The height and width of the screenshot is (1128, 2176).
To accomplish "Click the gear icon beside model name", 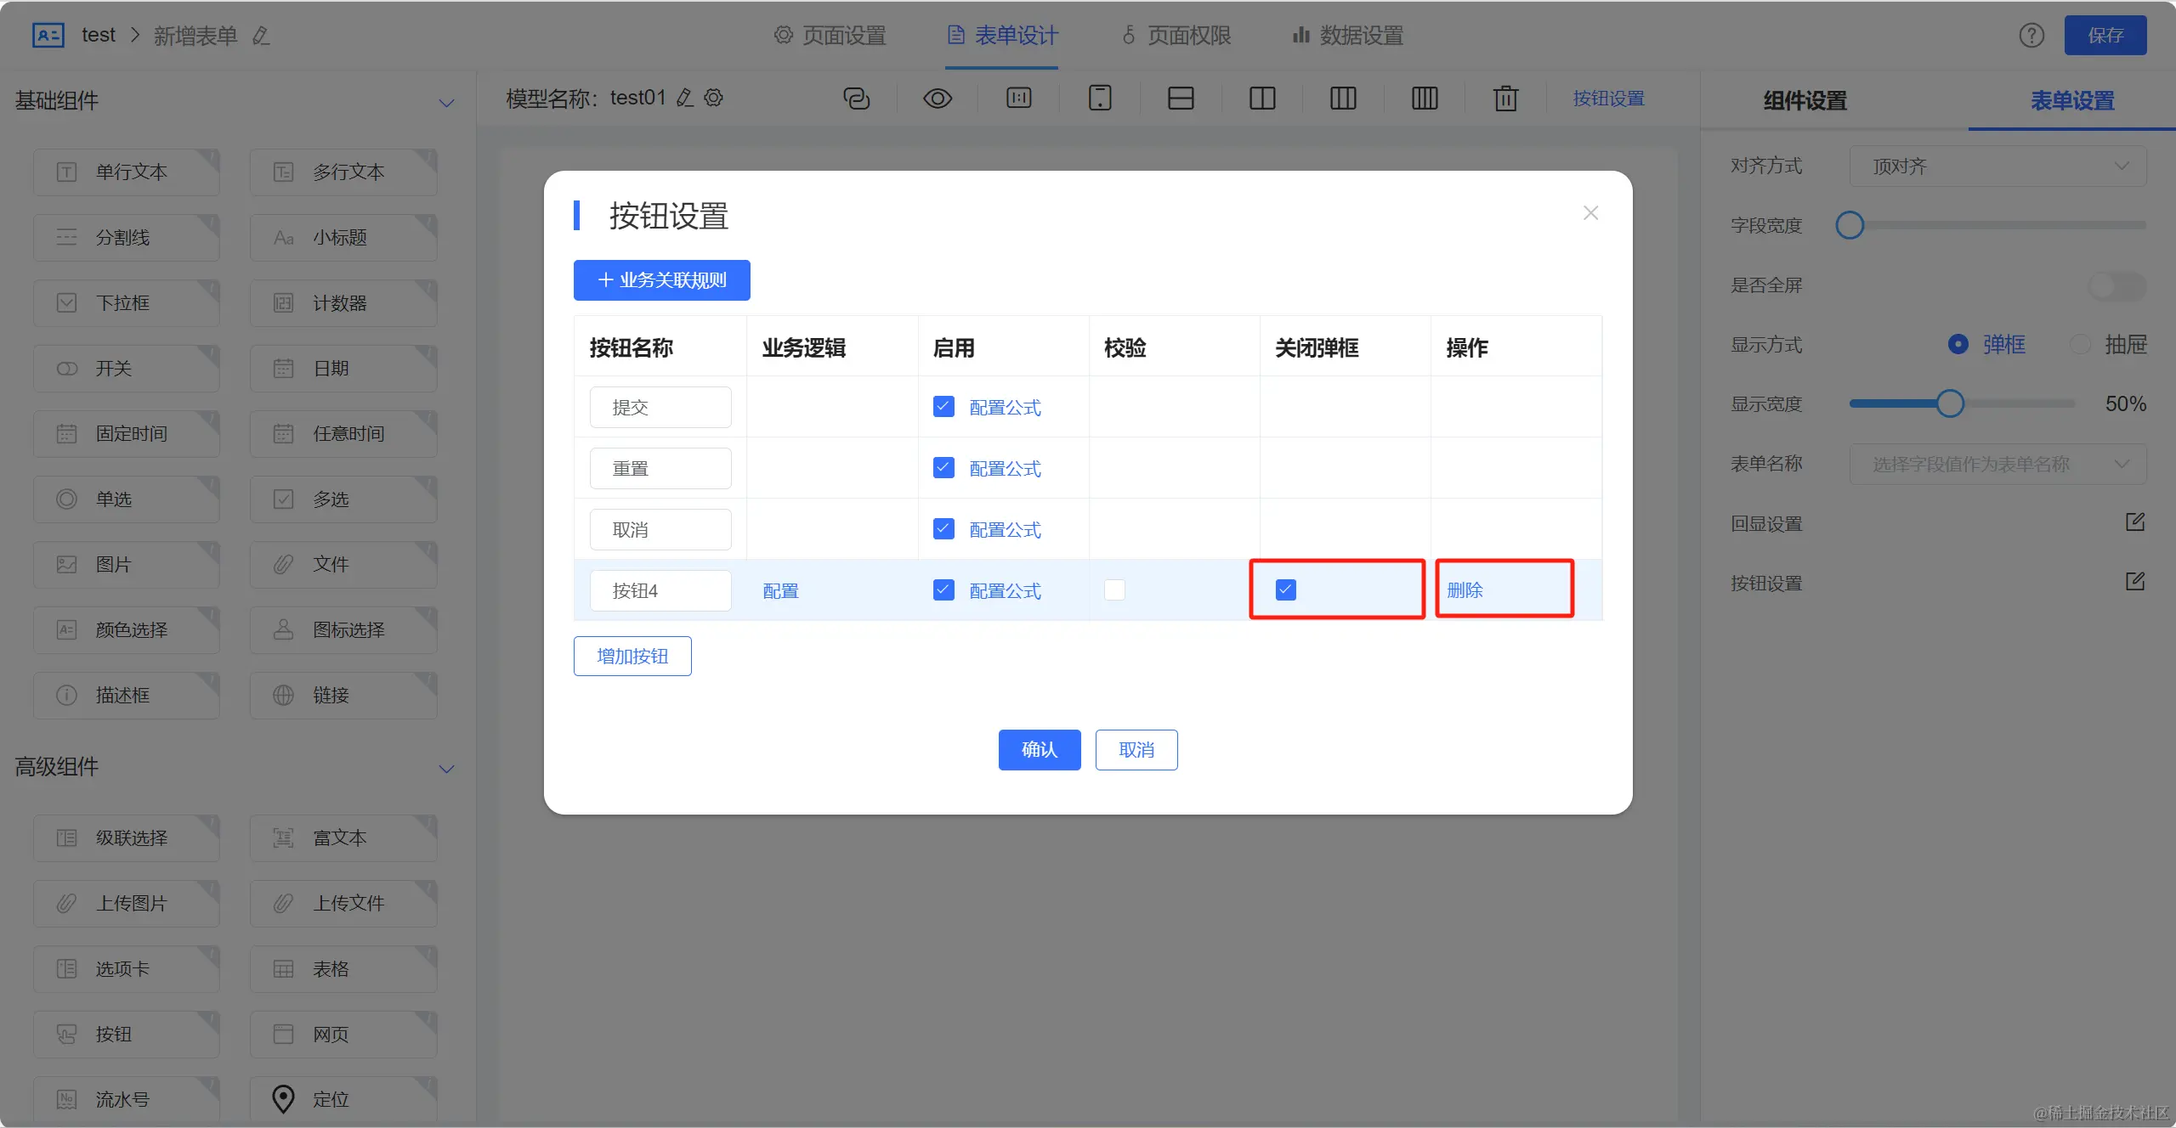I will click(714, 98).
